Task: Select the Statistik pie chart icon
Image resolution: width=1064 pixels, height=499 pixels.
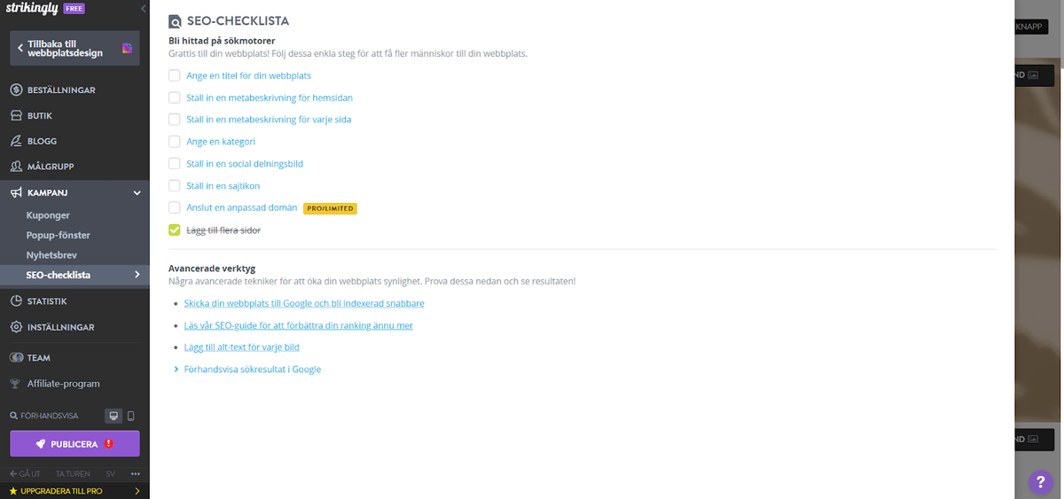Action: coord(16,301)
